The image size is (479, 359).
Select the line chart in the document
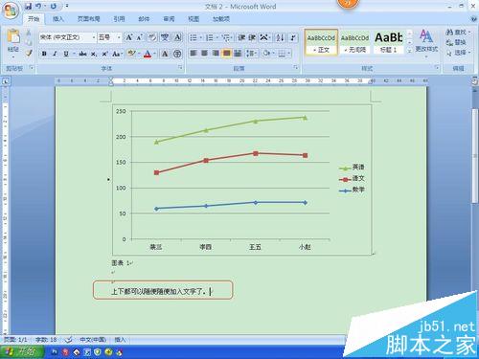(x=242, y=180)
